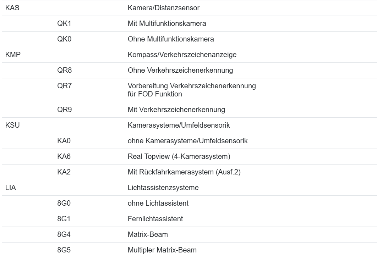Click 'Vorbereitung Verkehrszeichenerkennung für FOD Funktion' text
Viewport: 377px width, 256px height.
(x=192, y=90)
